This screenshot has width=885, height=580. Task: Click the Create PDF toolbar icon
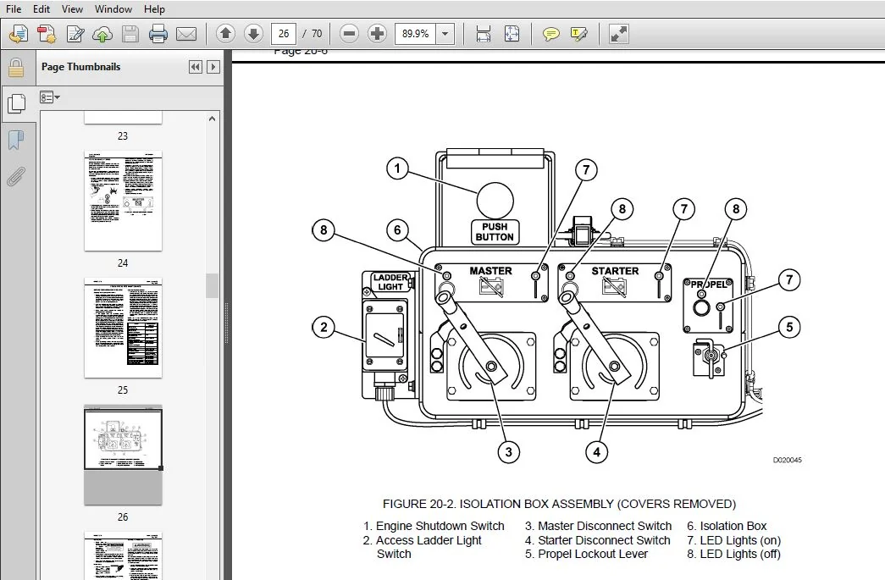pos(18,34)
